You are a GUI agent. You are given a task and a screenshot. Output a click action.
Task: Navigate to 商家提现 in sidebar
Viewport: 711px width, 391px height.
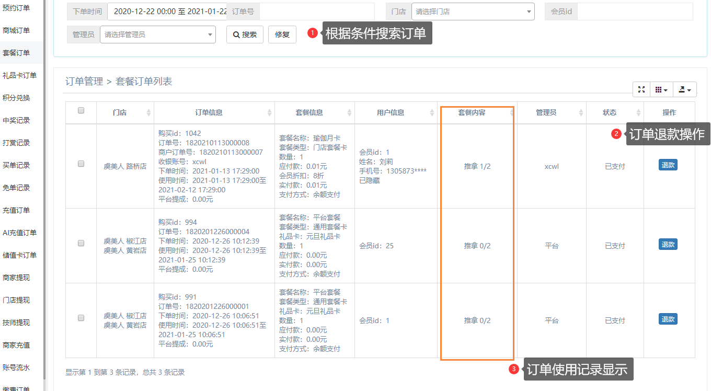coord(16,278)
